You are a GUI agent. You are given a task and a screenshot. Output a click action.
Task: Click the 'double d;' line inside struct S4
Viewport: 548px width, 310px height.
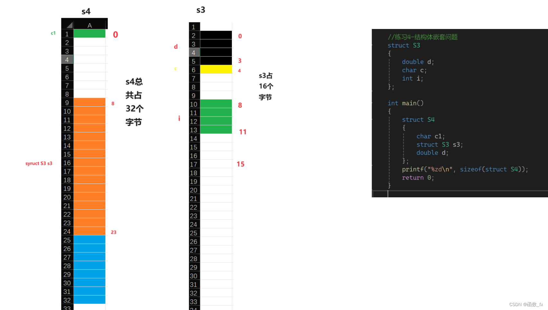click(x=433, y=153)
